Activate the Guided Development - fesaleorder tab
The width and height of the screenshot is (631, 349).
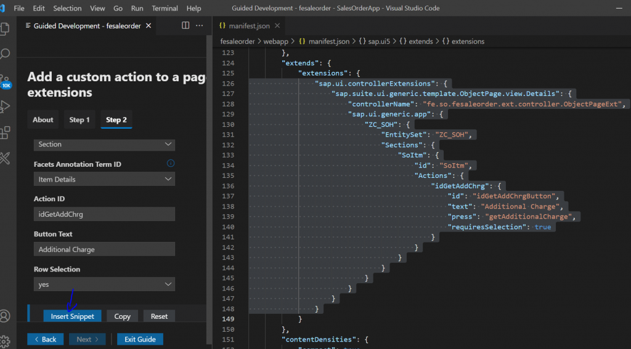click(x=87, y=26)
